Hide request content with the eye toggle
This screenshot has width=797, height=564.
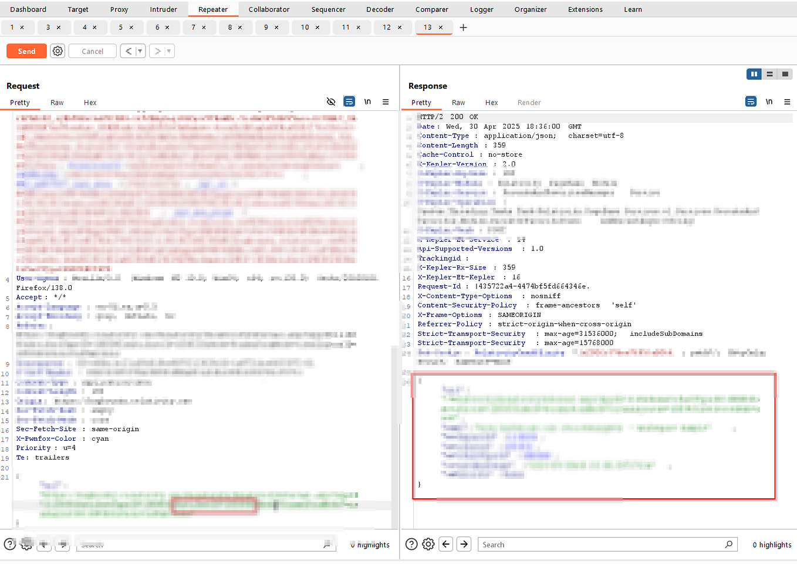point(331,102)
